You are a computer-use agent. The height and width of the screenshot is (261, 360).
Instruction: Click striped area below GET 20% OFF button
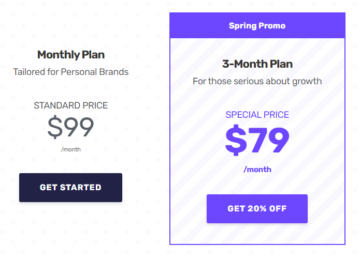tap(257, 234)
